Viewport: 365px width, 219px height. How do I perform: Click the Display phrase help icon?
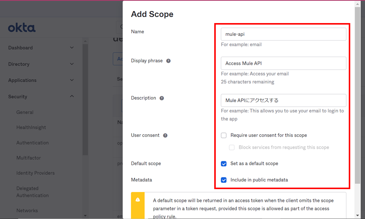pyautogui.click(x=169, y=61)
